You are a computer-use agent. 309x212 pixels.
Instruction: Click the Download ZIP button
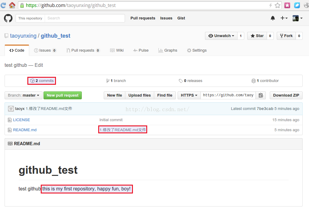click(286, 95)
